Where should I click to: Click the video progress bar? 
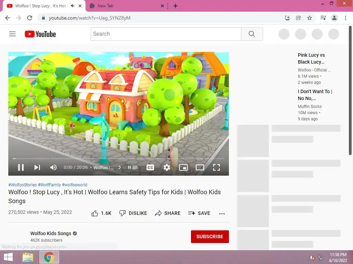click(119, 158)
